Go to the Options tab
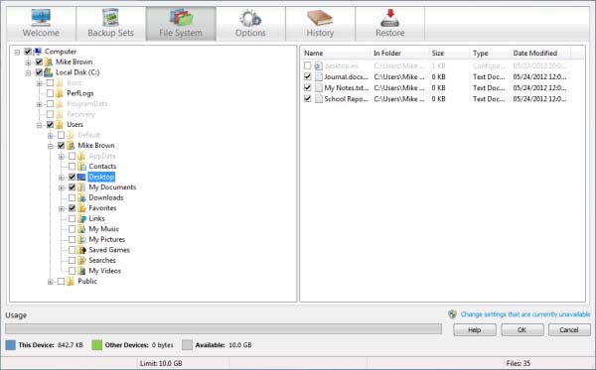The image size is (596, 370). (250, 23)
